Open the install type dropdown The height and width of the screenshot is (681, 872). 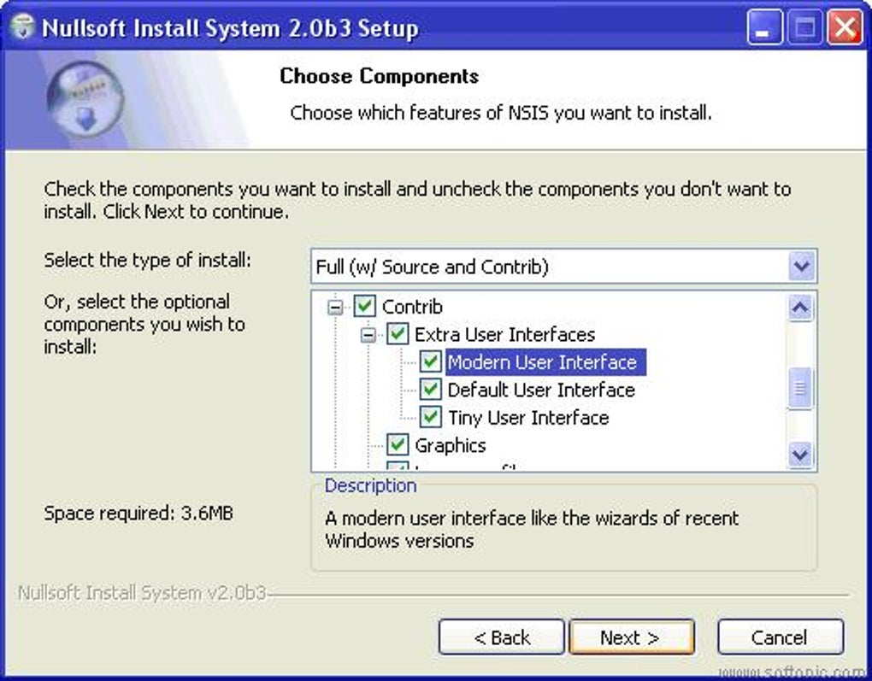pos(800,267)
